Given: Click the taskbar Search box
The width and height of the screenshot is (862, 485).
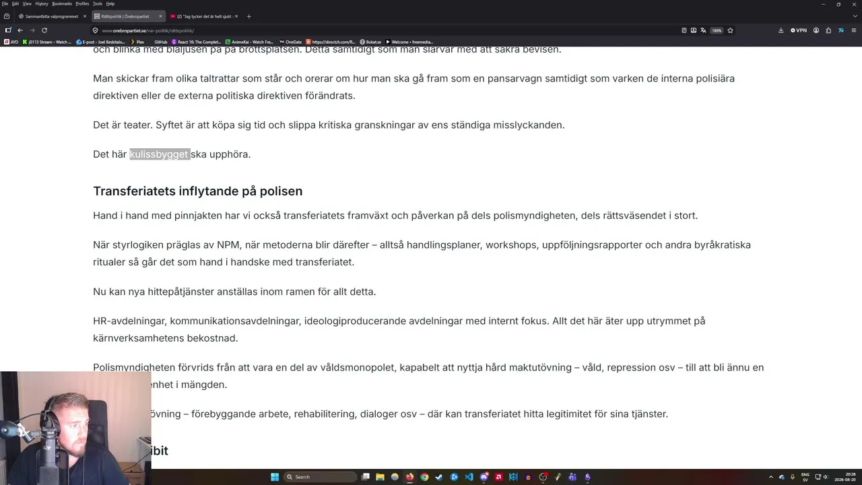Looking at the screenshot, I should tap(320, 477).
